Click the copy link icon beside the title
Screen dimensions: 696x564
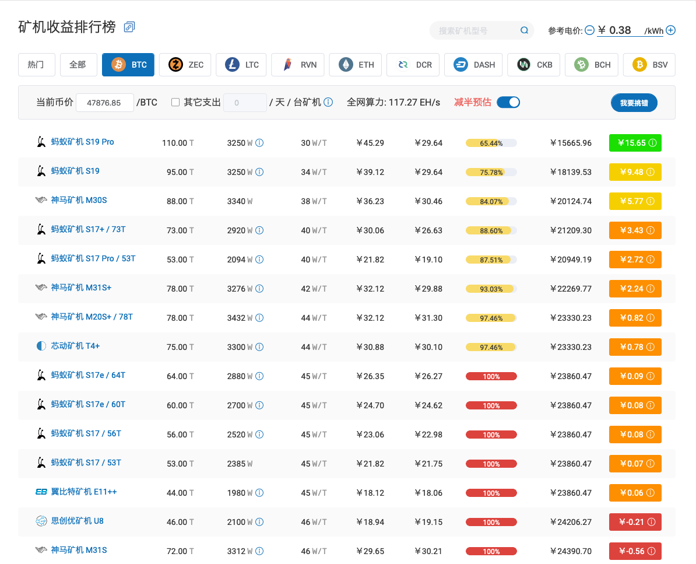pyautogui.click(x=129, y=27)
